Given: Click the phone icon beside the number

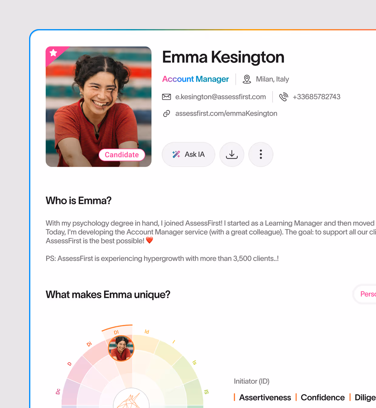Looking at the screenshot, I should pyautogui.click(x=284, y=97).
